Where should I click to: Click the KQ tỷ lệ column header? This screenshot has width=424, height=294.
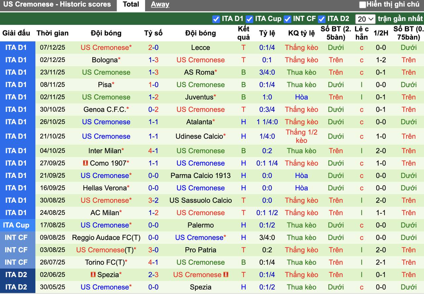coord(301,33)
